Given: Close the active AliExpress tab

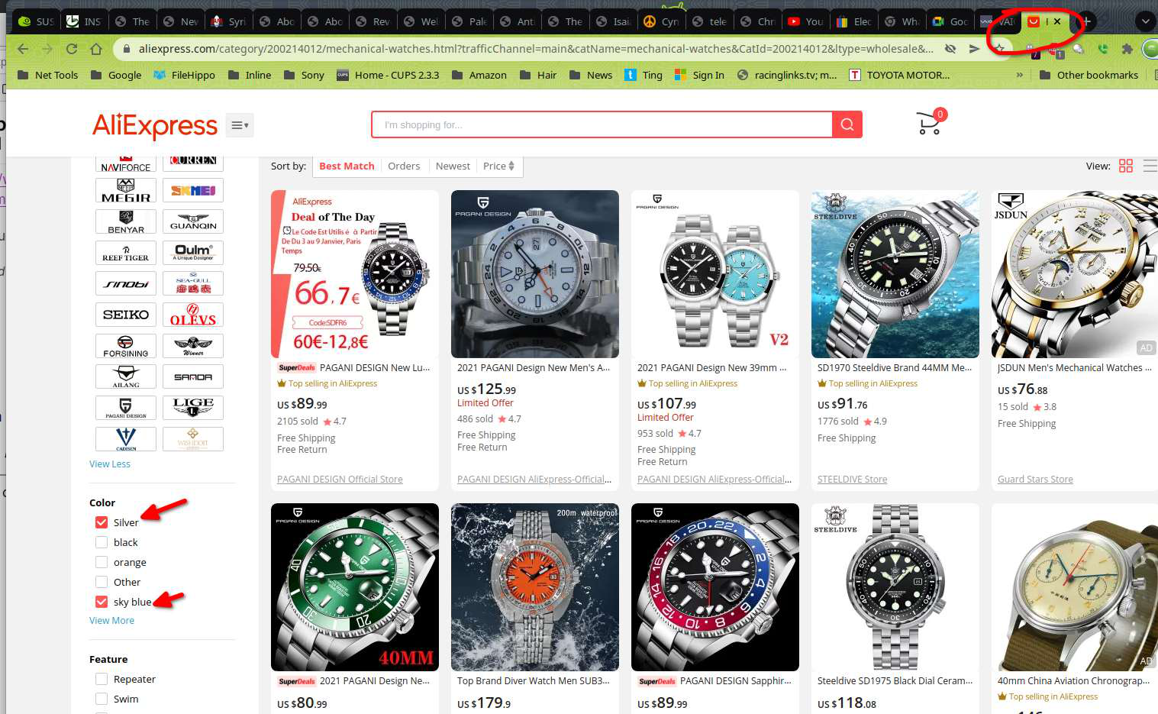Looking at the screenshot, I should pos(1057,21).
